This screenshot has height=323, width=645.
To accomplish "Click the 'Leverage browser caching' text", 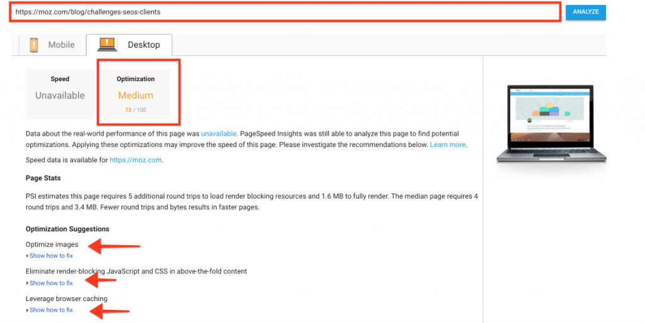I will pyautogui.click(x=67, y=298).
